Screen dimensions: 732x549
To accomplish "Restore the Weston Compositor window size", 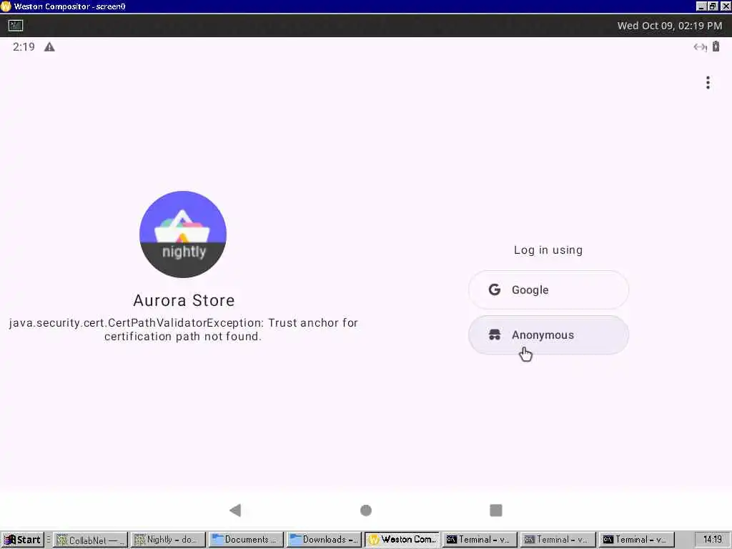I will pos(713,6).
